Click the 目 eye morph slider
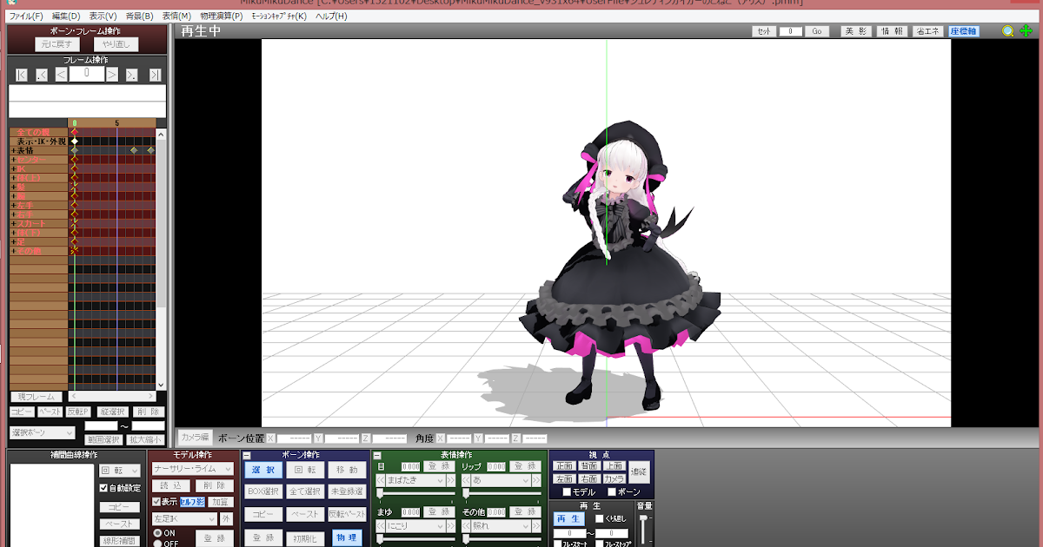Viewport: 1043px width, 547px height. pyautogui.click(x=415, y=493)
